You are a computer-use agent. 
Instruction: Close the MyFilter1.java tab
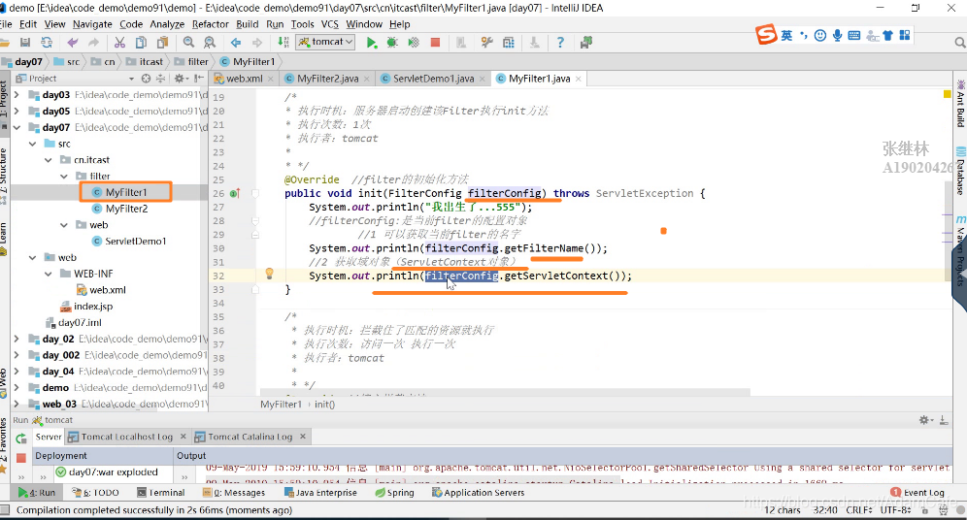pyautogui.click(x=578, y=79)
